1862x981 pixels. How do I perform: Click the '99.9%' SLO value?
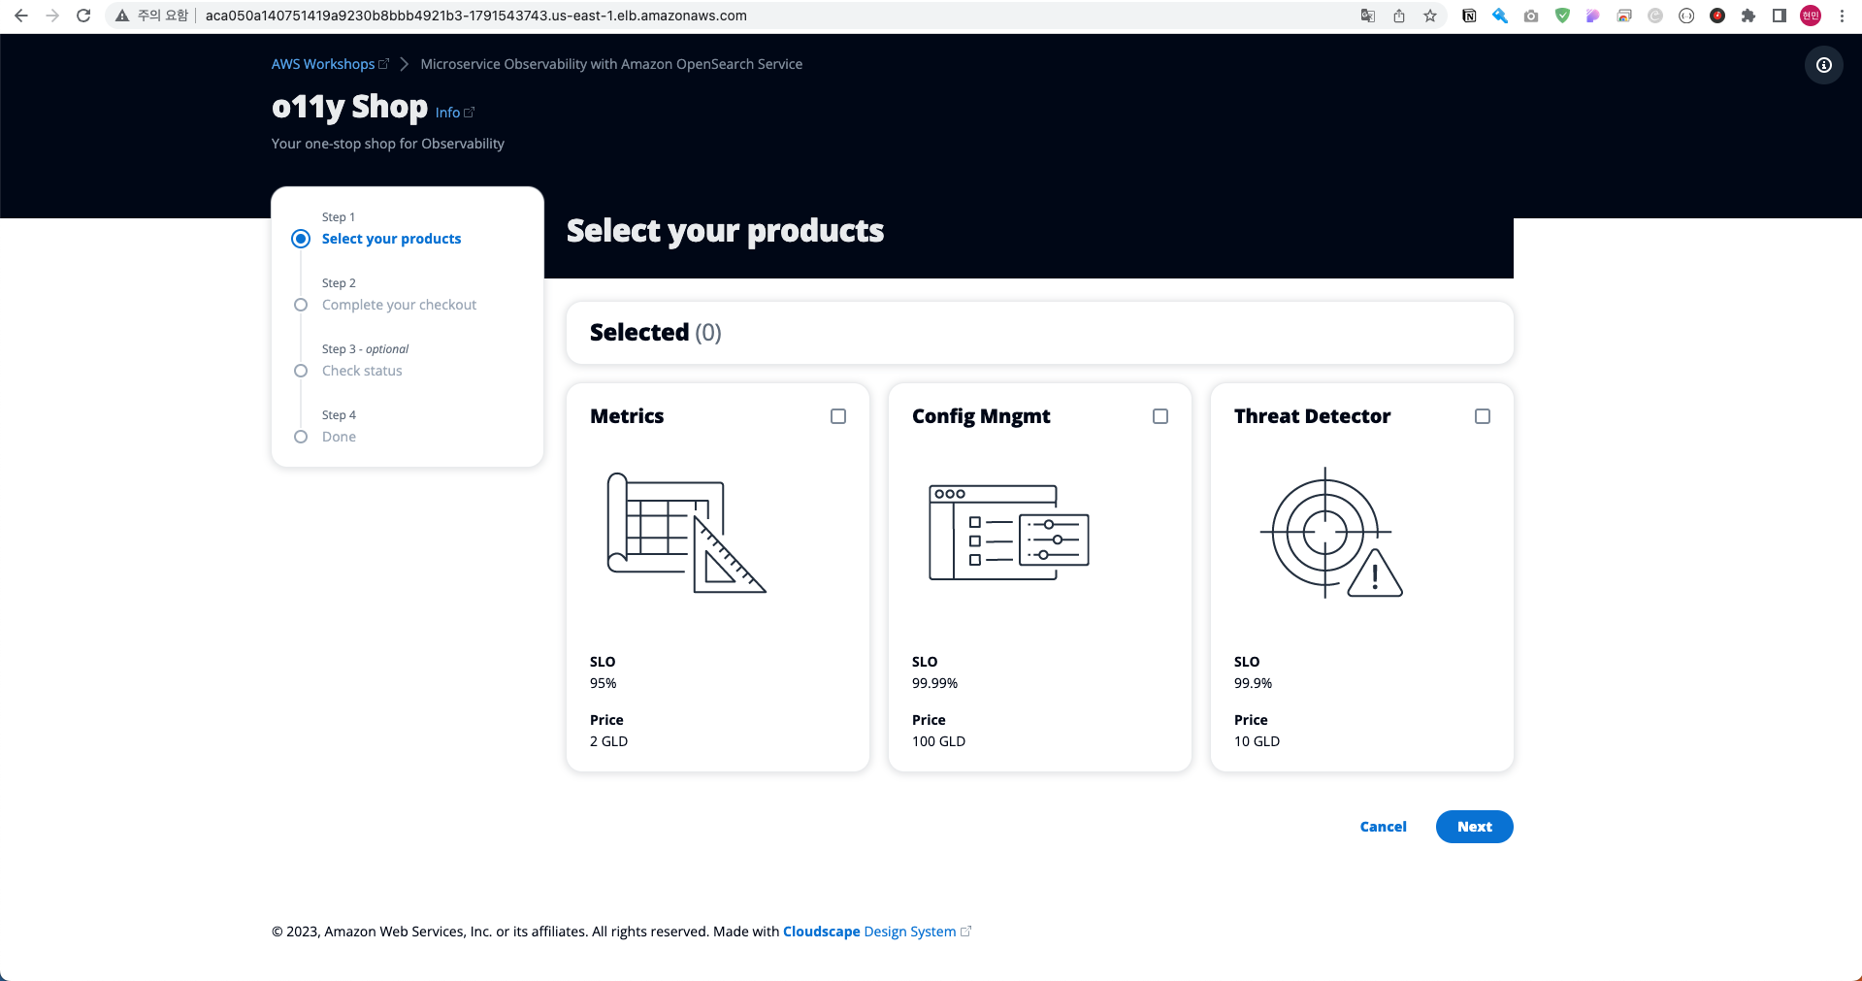(x=1253, y=683)
